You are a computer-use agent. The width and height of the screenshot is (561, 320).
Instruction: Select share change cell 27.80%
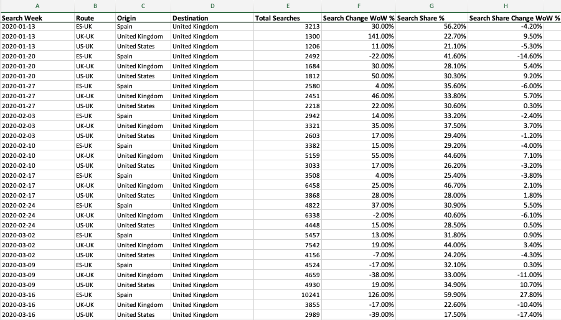[506, 295]
